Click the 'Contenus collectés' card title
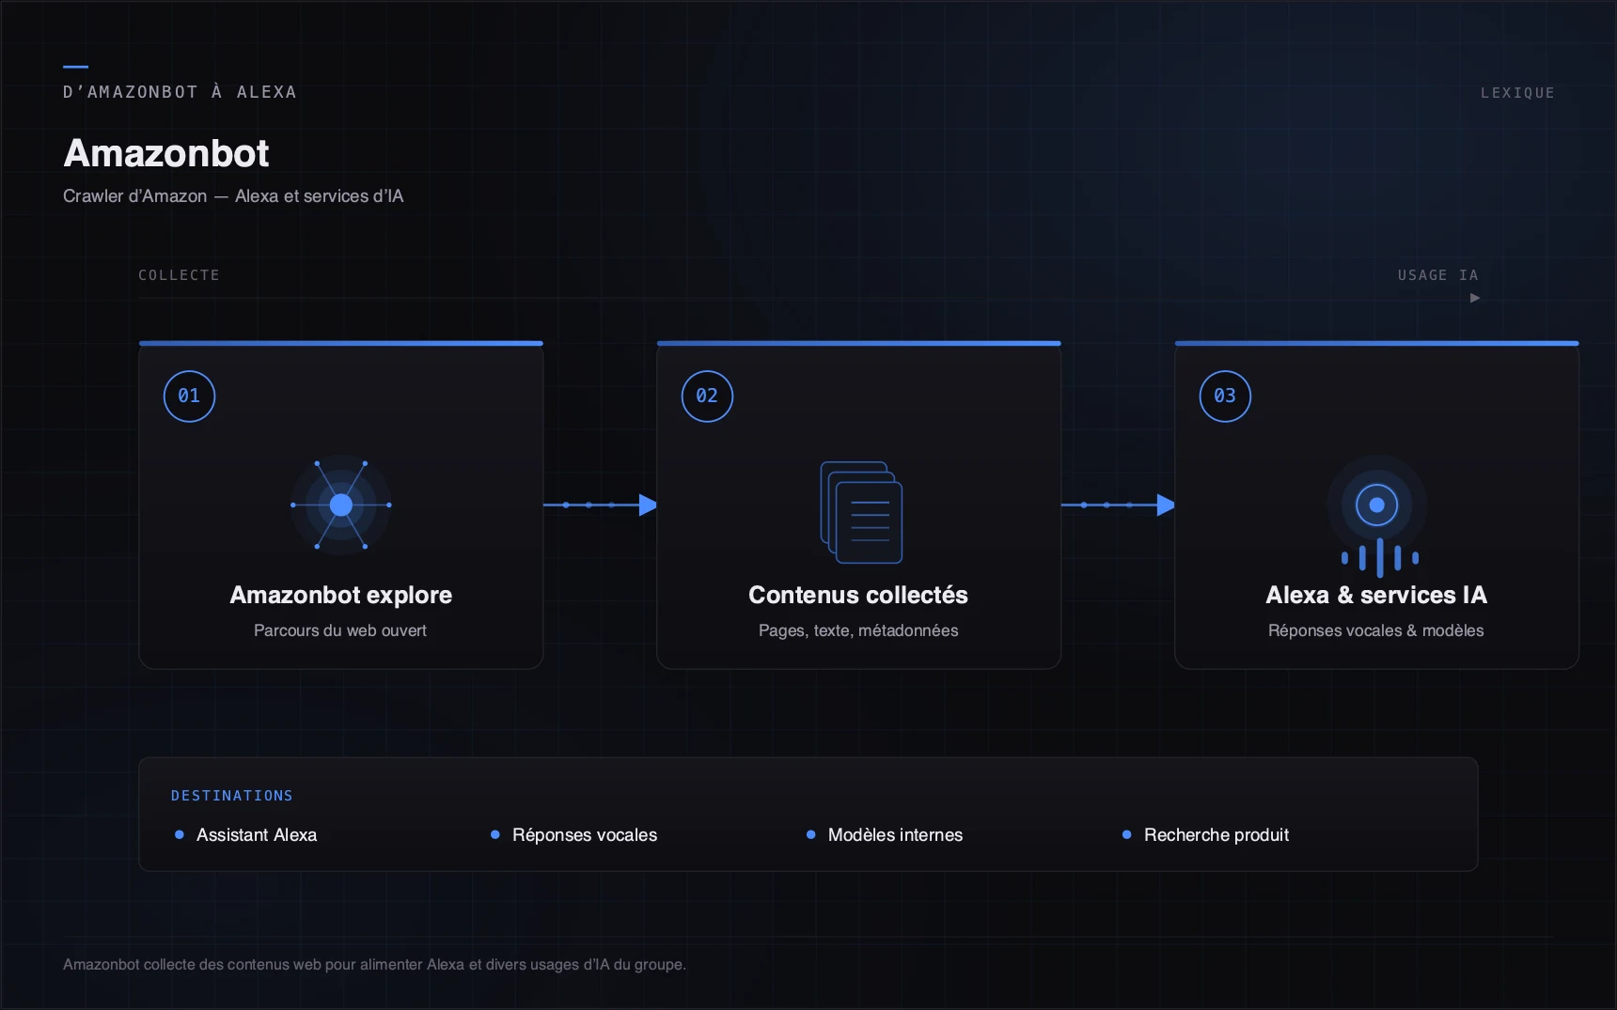1617x1010 pixels. [x=858, y=595]
